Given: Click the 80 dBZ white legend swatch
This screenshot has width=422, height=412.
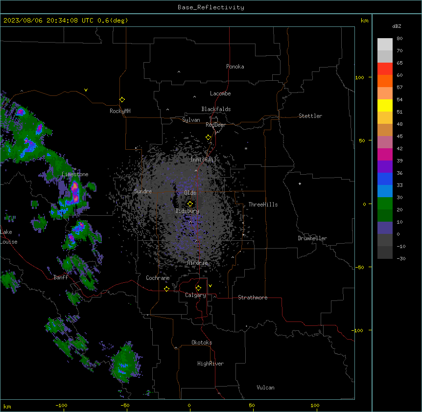Looking at the screenshot, I should 385,45.
